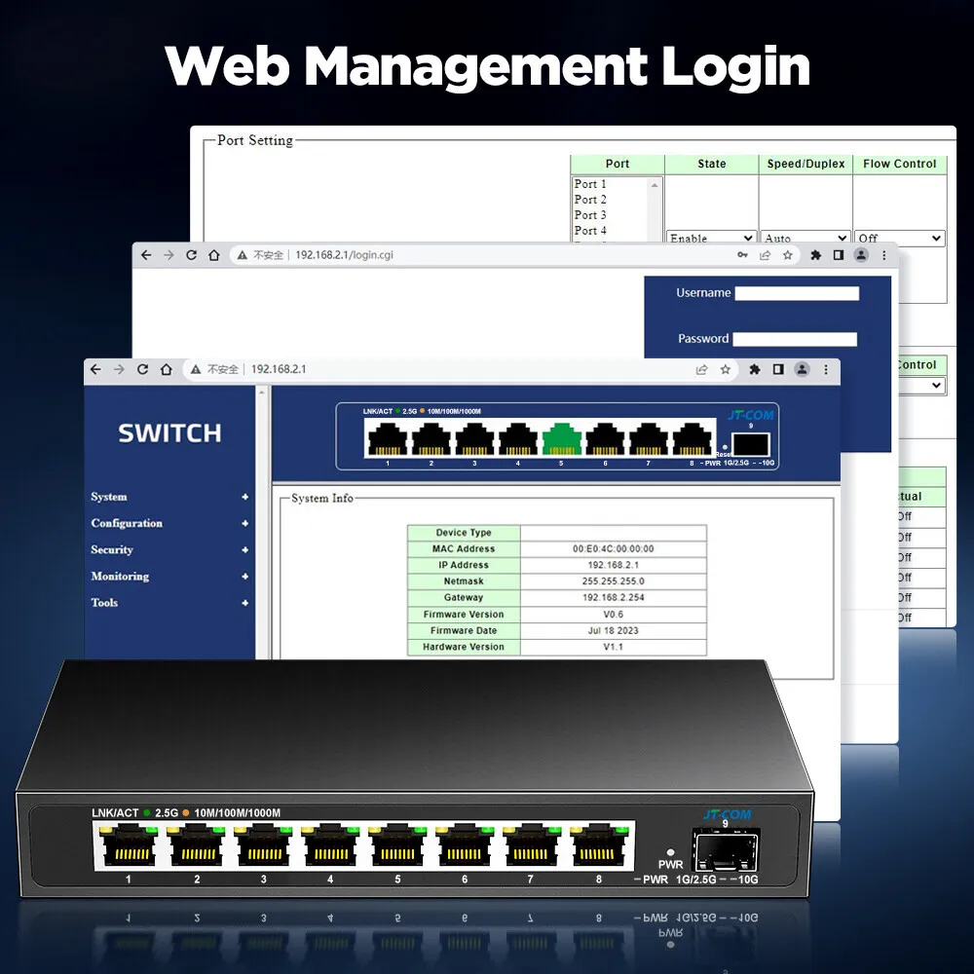This screenshot has height=974, width=974.
Task: Click the home icon beside the 192.168.2.1/login.cgi address
Action: (x=214, y=255)
